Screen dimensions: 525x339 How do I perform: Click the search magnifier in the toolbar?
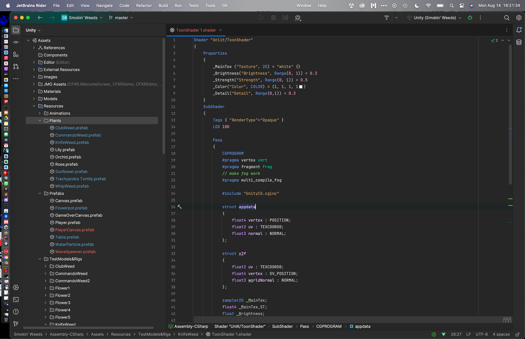coord(507,18)
